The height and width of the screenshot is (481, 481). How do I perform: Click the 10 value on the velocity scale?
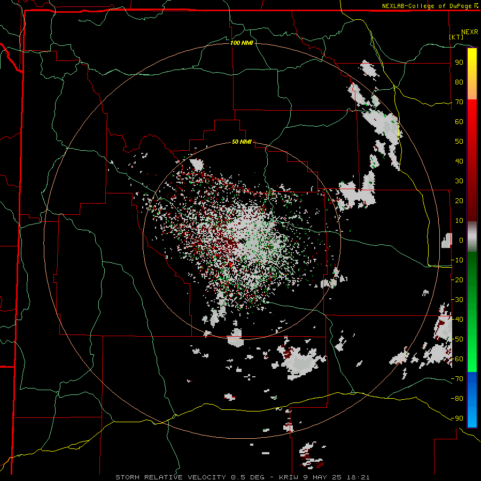click(459, 221)
